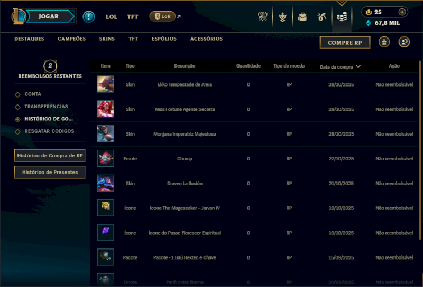423x287 pixels.
Task: Click 'Ekko Tempestade de Areia' description
Action: pyautogui.click(x=185, y=84)
